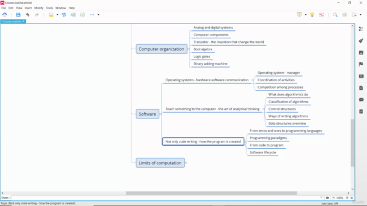Collapse the Teach something to the computer subtopics
This screenshot has height=206, width=367.
click(263, 109)
